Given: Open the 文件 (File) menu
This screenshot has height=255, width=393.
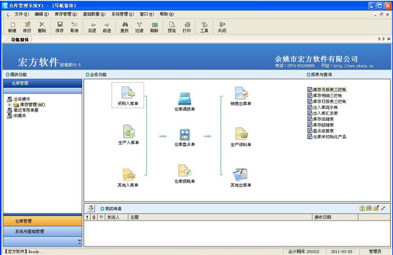Looking at the screenshot, I should (22, 14).
